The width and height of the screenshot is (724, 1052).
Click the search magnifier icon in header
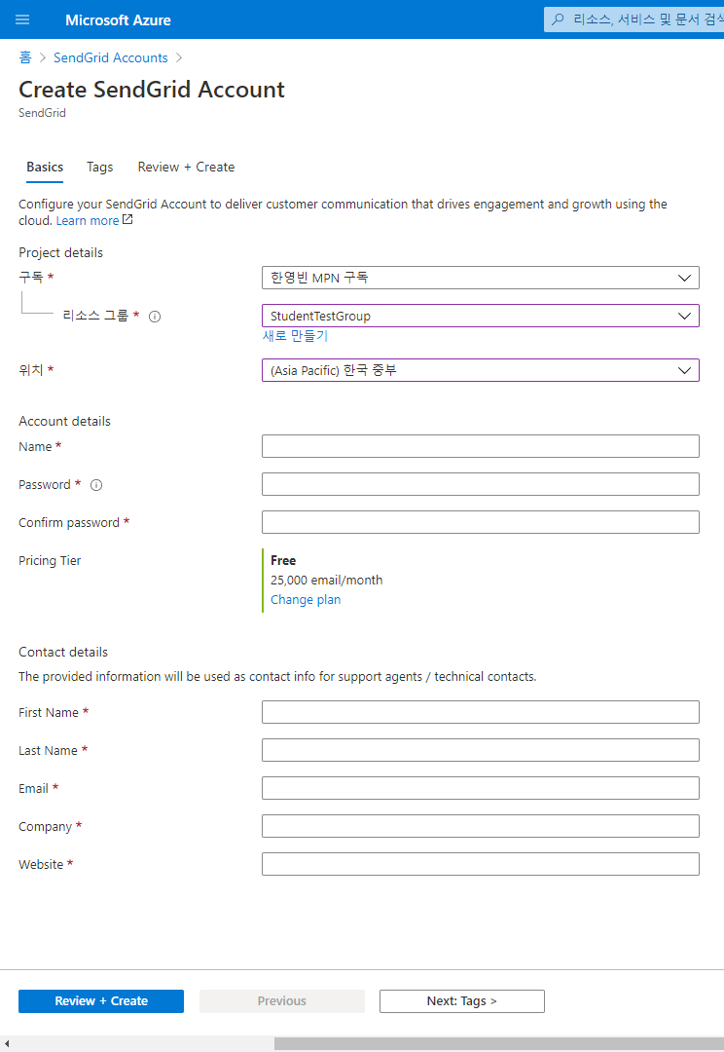click(558, 19)
